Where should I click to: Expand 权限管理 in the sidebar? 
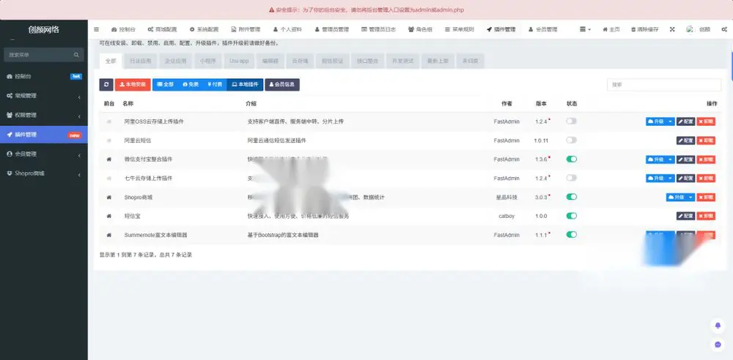coord(43,115)
